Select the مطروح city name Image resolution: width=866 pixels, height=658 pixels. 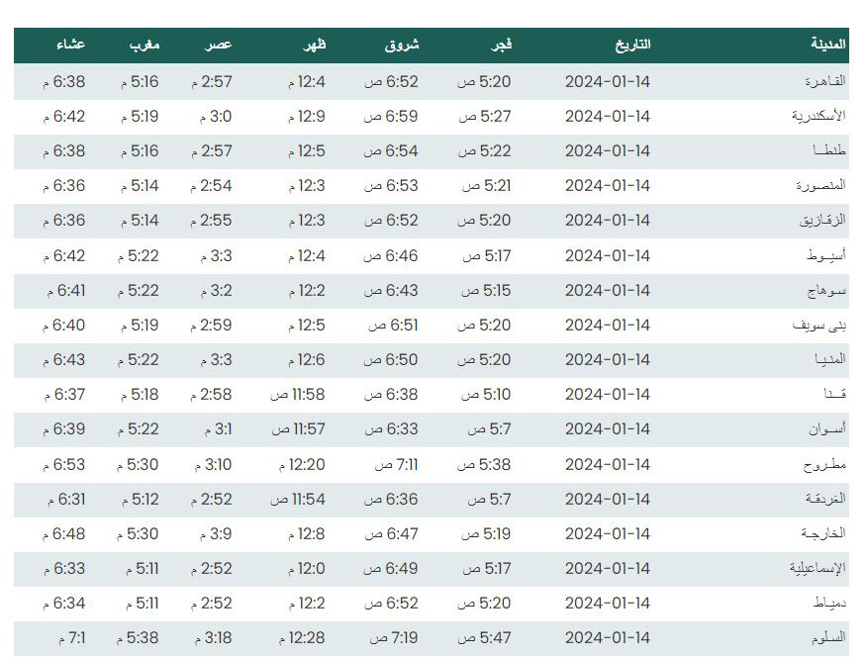click(824, 465)
